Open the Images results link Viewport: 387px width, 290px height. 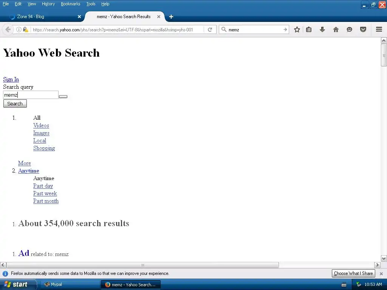point(41,133)
